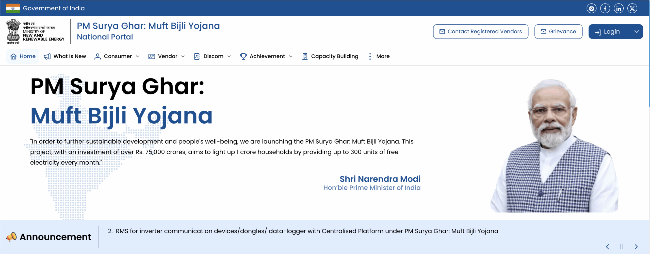Image resolution: width=650 pixels, height=254 pixels.
Task: Pause the announcement ticker
Action: [622, 247]
